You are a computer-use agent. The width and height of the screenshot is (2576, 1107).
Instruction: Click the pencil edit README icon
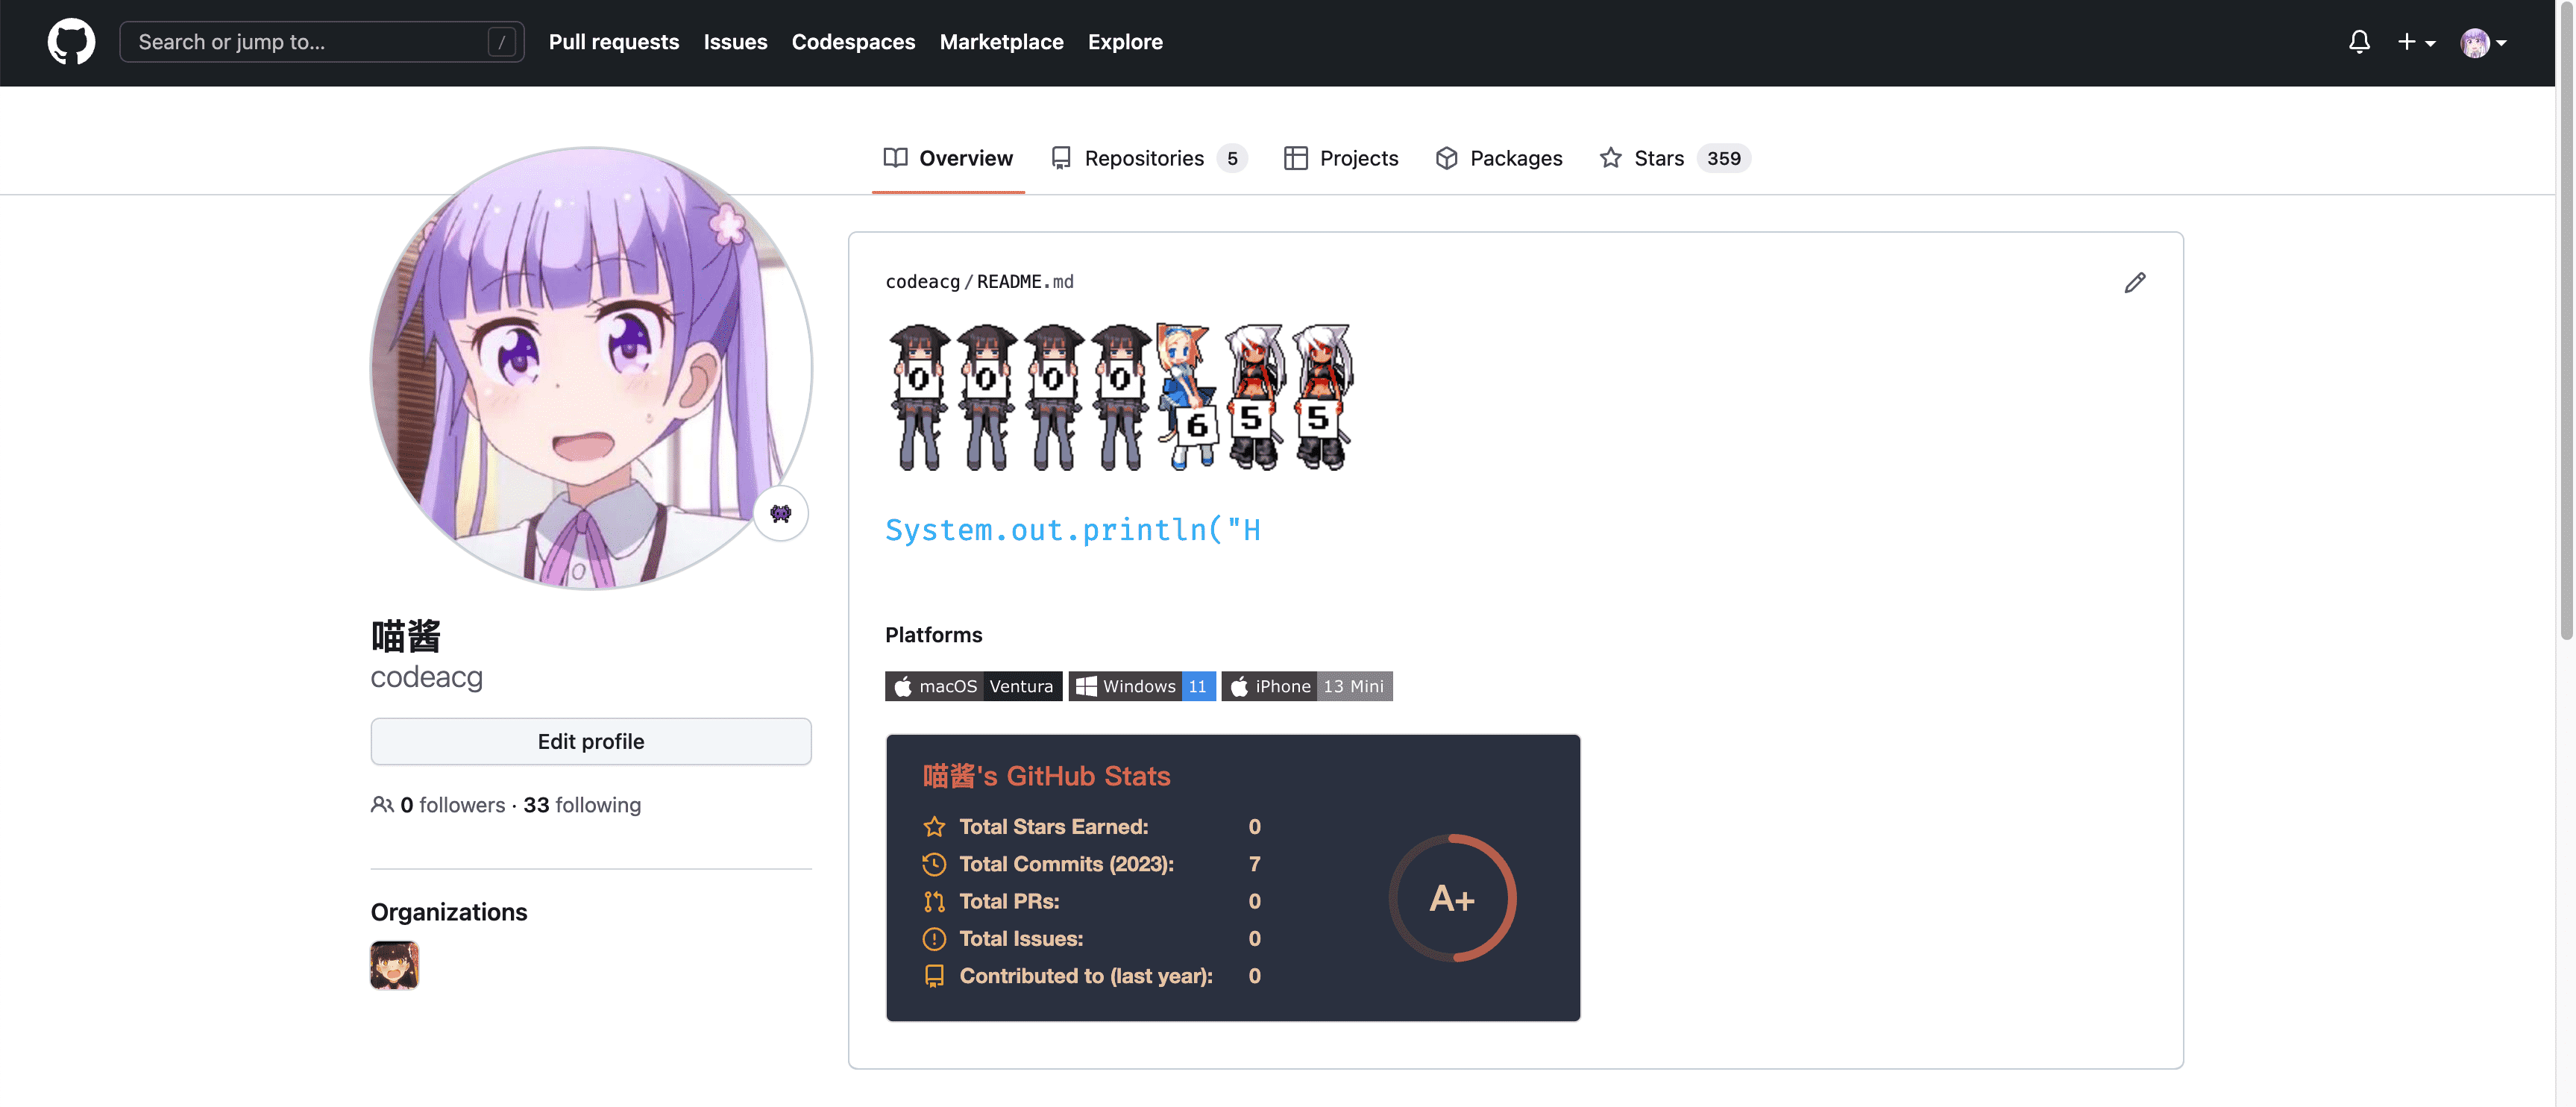pos(2135,283)
